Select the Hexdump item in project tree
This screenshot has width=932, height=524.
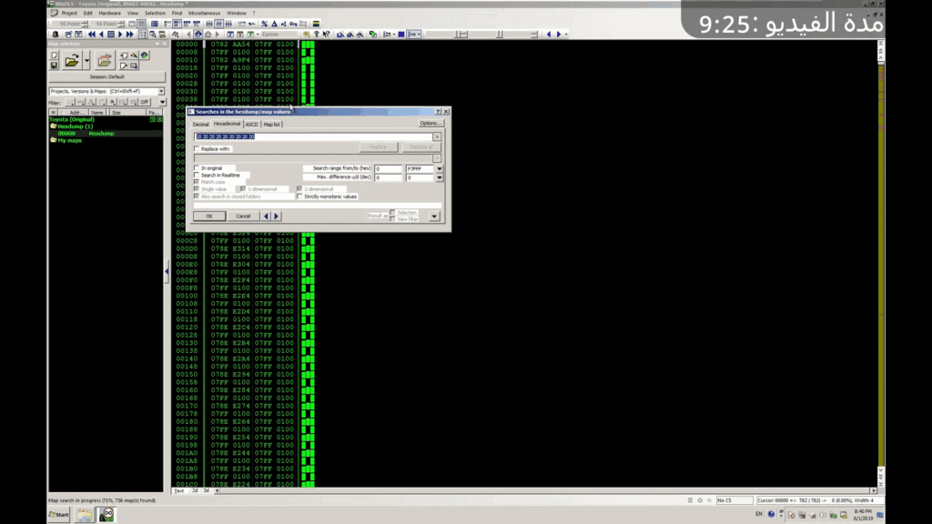(x=100, y=134)
